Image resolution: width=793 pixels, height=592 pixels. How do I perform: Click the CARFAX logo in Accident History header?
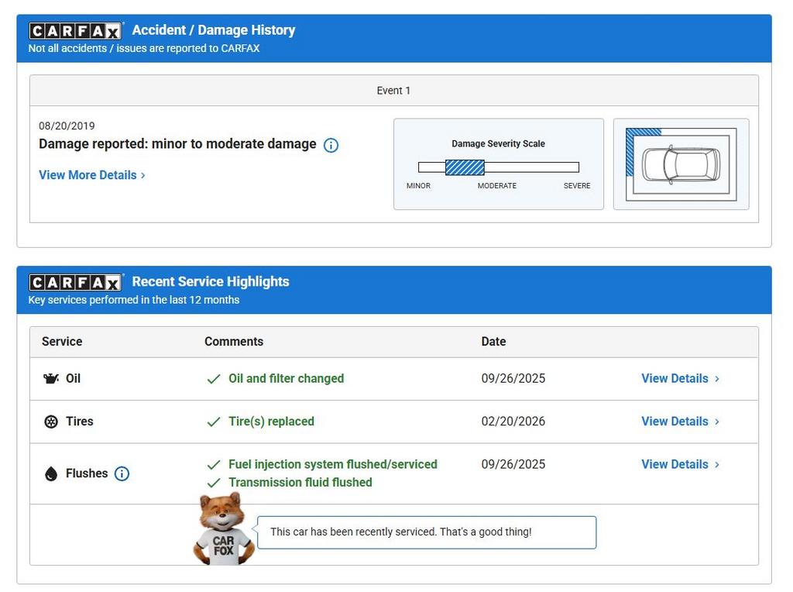[x=75, y=31]
